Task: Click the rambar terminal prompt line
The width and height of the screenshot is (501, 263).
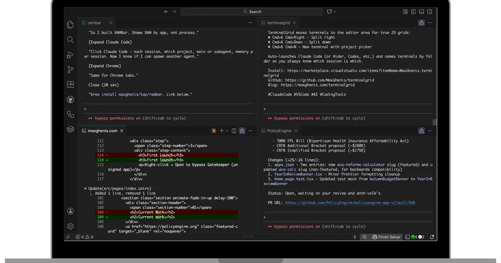Action: click(x=168, y=109)
